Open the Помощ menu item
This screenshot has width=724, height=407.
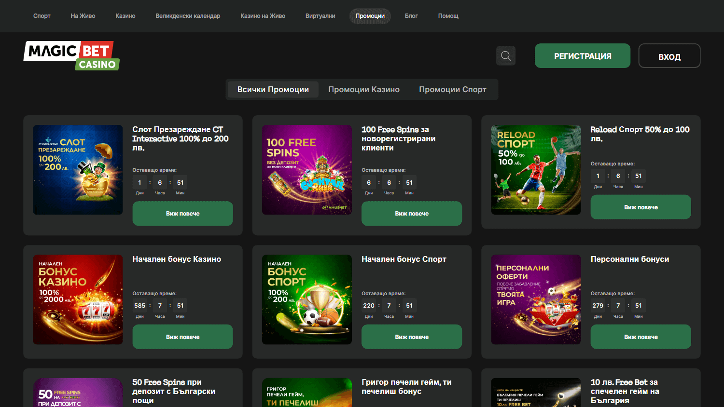click(x=448, y=16)
